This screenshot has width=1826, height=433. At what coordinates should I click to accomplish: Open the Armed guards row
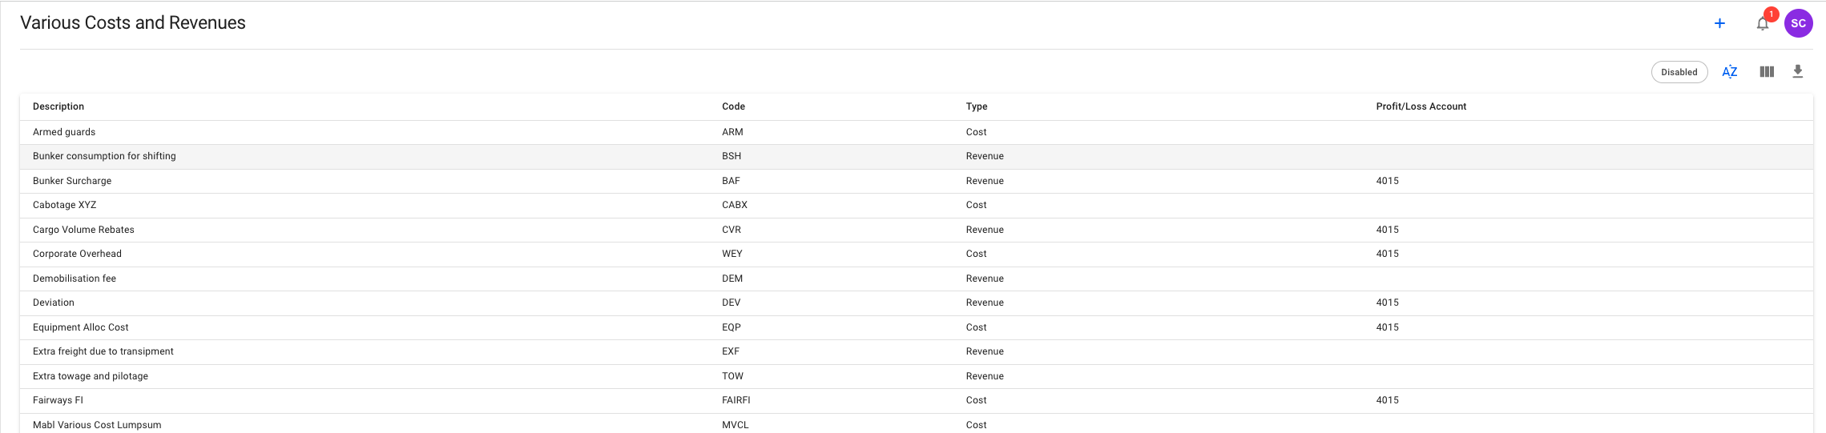coord(64,132)
